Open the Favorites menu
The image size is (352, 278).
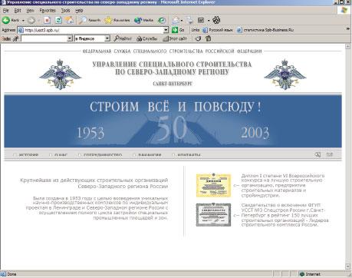tap(48, 11)
